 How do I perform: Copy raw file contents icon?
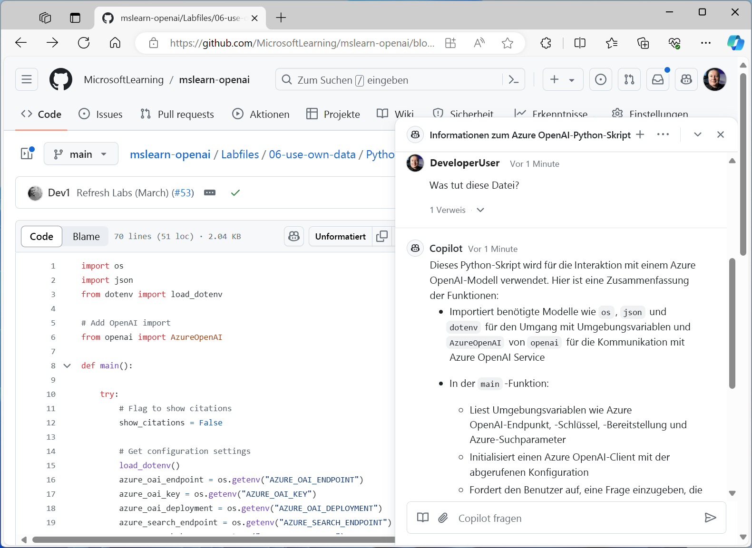click(x=382, y=236)
